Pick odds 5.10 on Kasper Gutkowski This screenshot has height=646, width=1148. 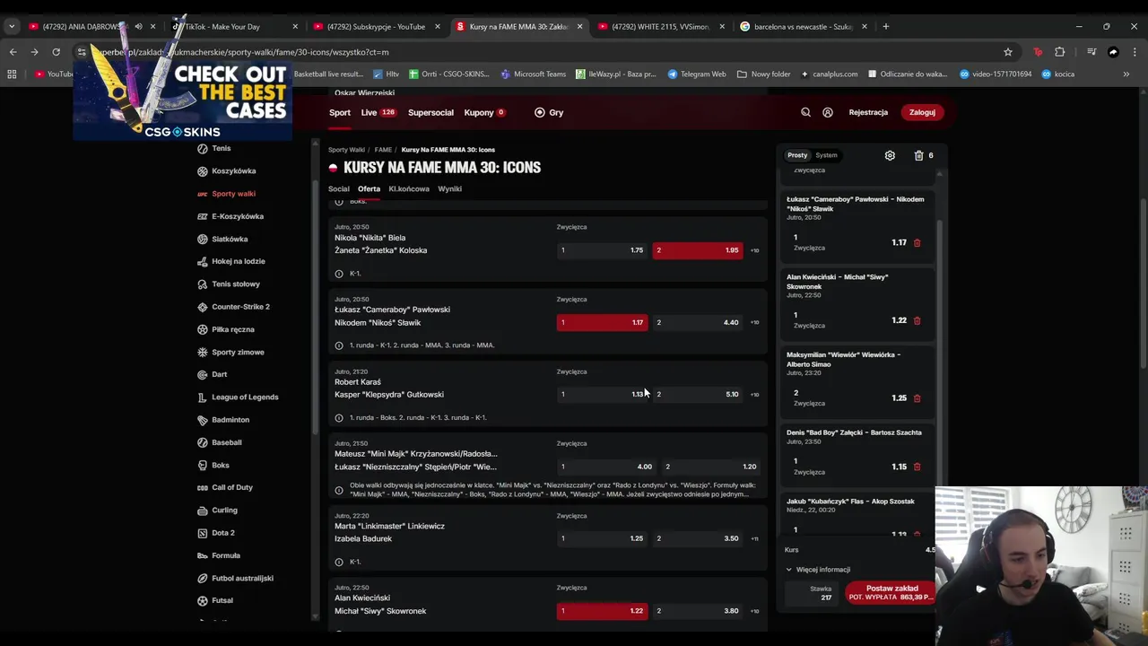click(697, 394)
